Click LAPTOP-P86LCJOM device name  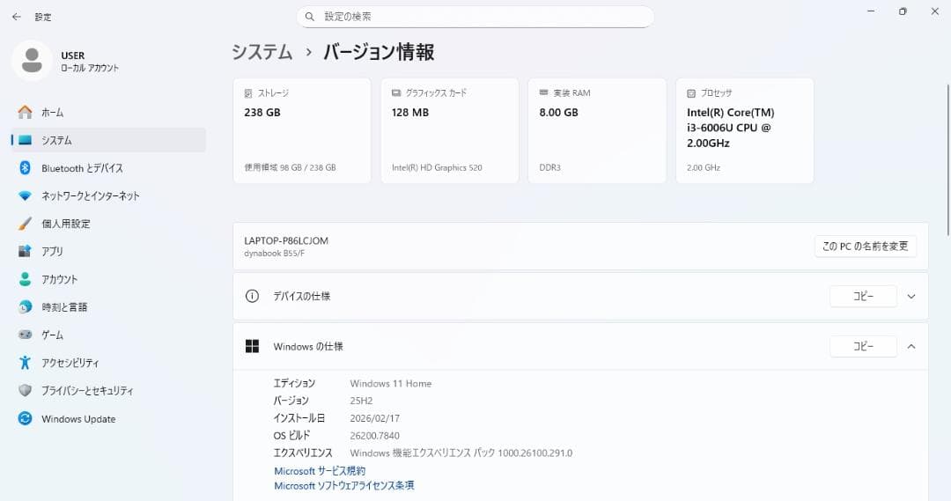pos(286,240)
